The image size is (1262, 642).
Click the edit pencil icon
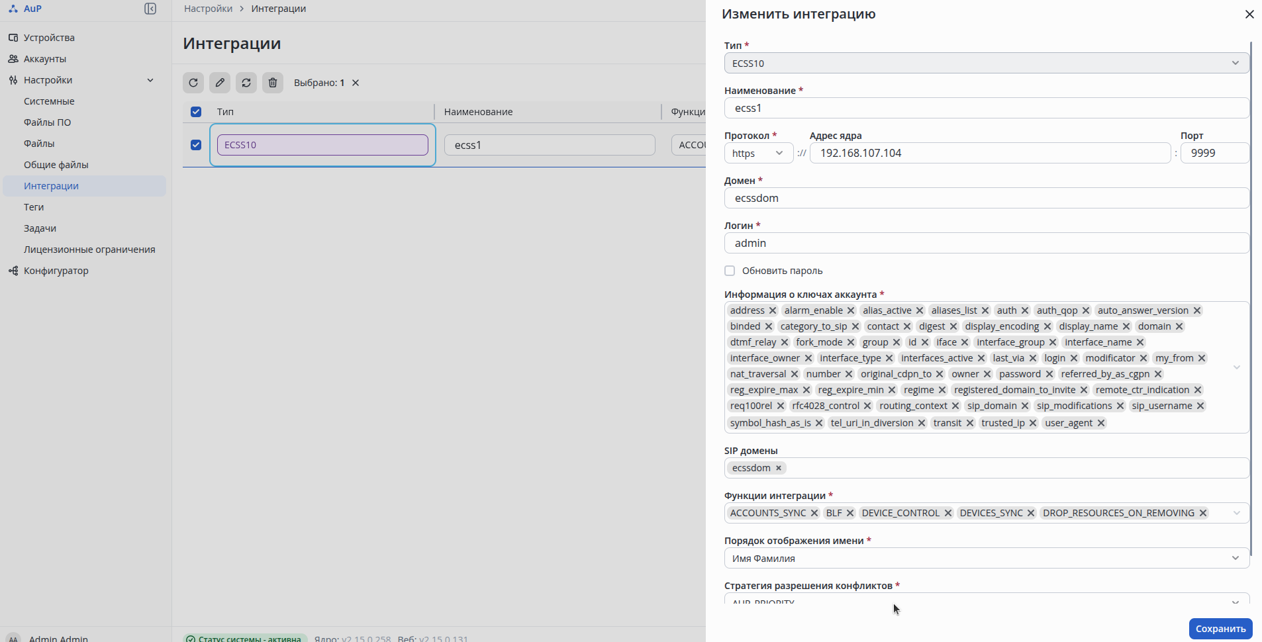point(220,83)
